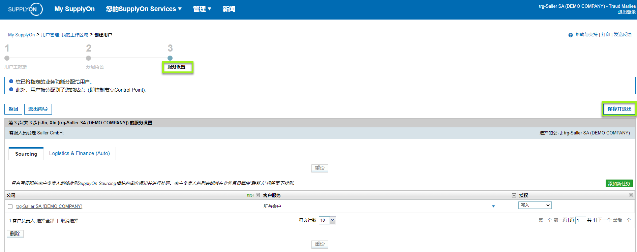
Task: Open the 新闻 menu item
Action: click(229, 9)
